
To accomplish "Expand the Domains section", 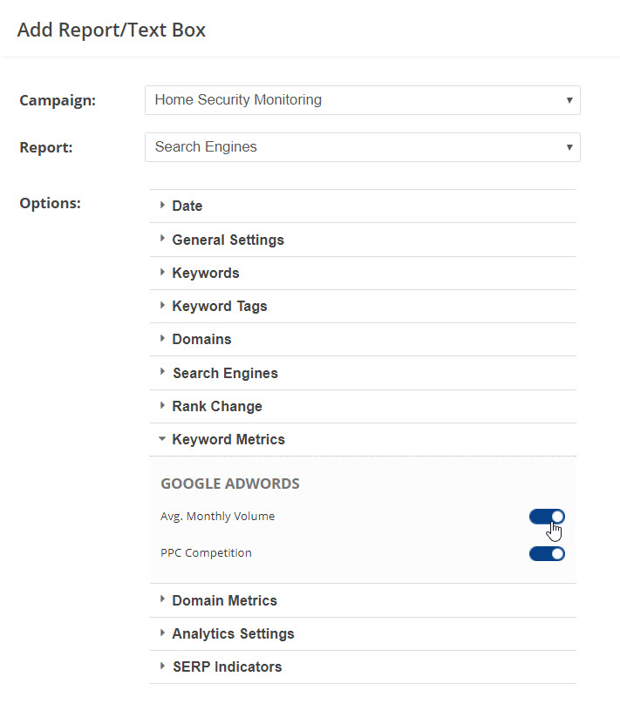I will pyautogui.click(x=201, y=339).
